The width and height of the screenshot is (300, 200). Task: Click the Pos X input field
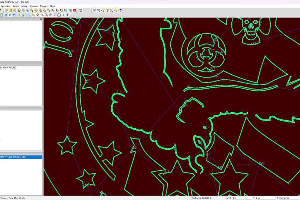240,198
